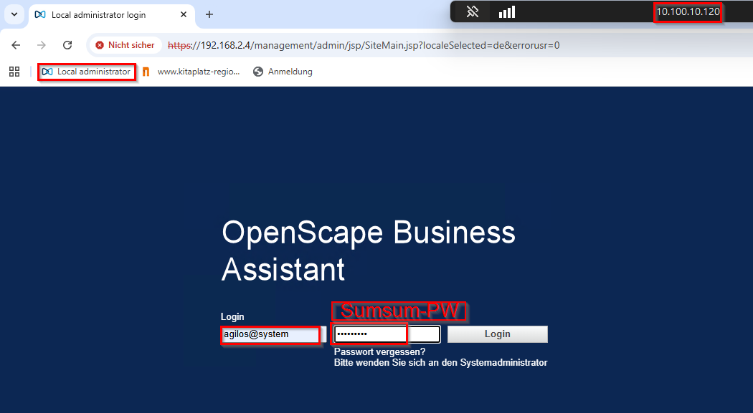Click the Bitte wenden Sie sich an den Systemadministrator text
This screenshot has height=413, width=753.
[440, 363]
